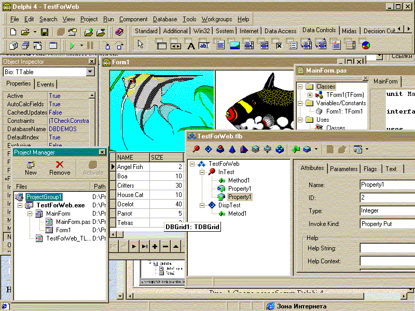Switch to the Win32 palette tab
The height and width of the screenshot is (311, 415).
(201, 31)
